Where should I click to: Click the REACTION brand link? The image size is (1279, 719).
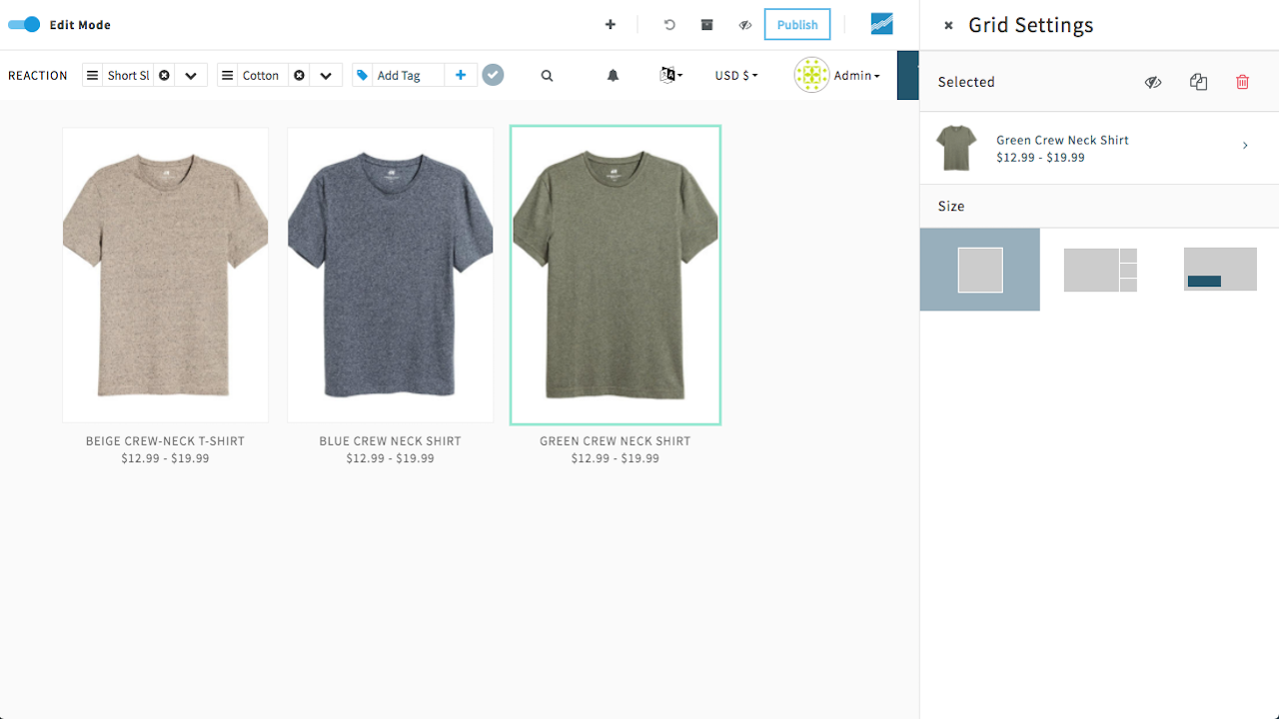(x=38, y=76)
